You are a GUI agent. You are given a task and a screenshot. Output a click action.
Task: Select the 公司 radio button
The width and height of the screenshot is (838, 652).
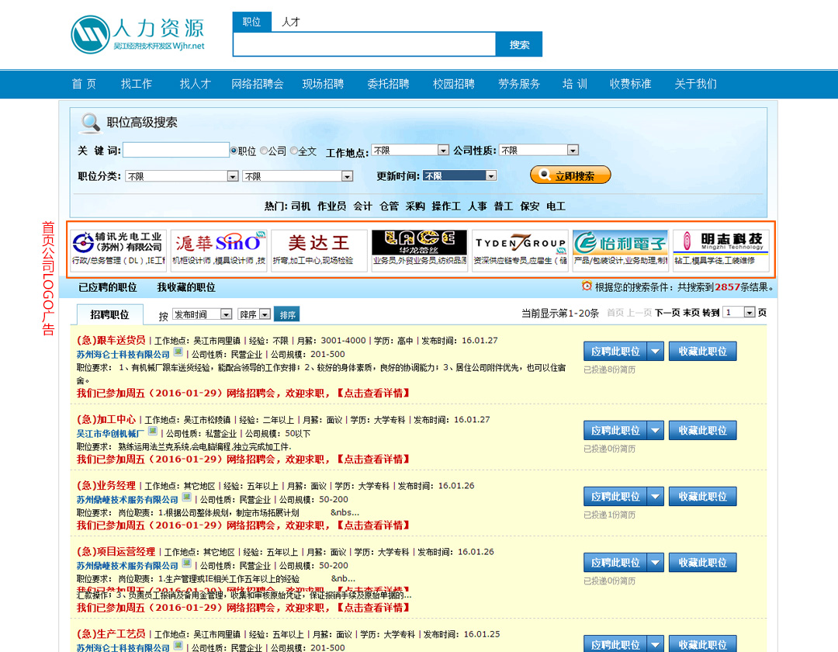(x=264, y=151)
